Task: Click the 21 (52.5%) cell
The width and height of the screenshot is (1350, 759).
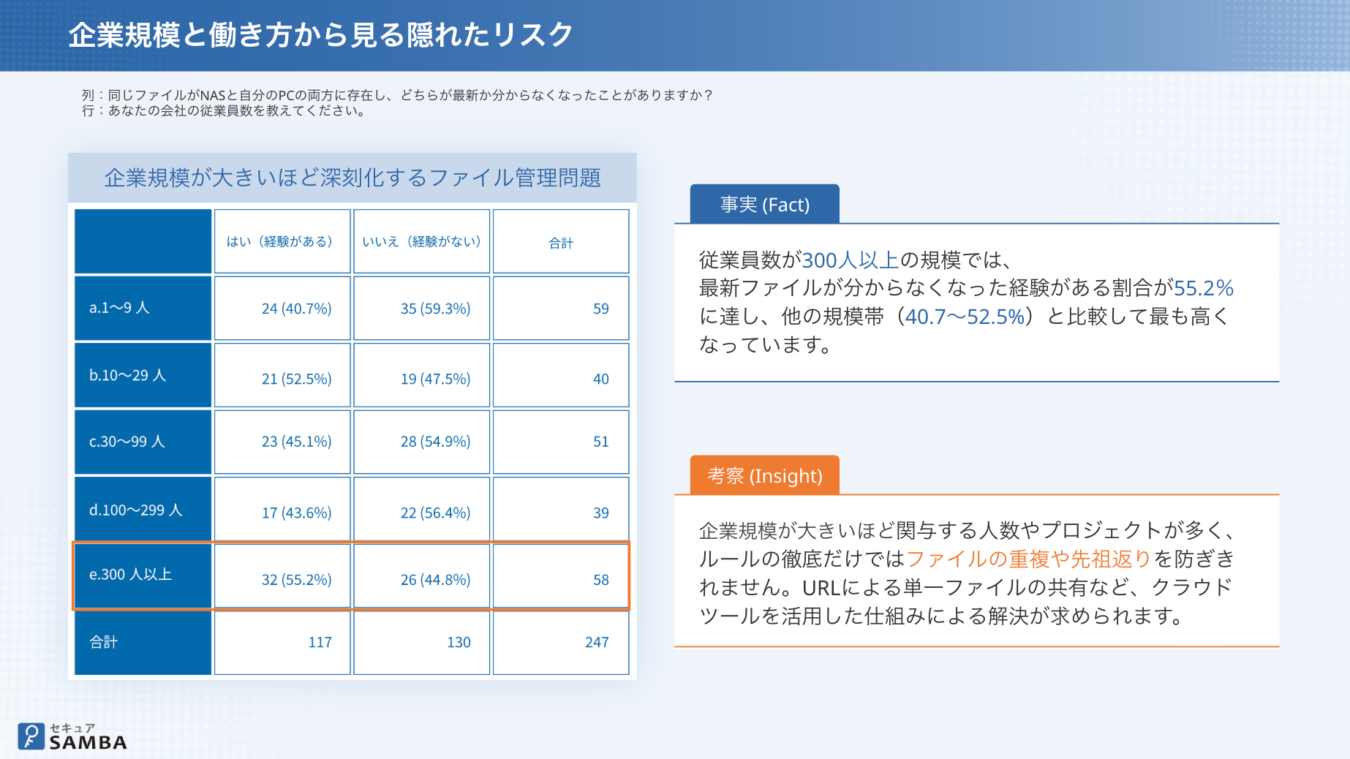Action: pyautogui.click(x=282, y=375)
